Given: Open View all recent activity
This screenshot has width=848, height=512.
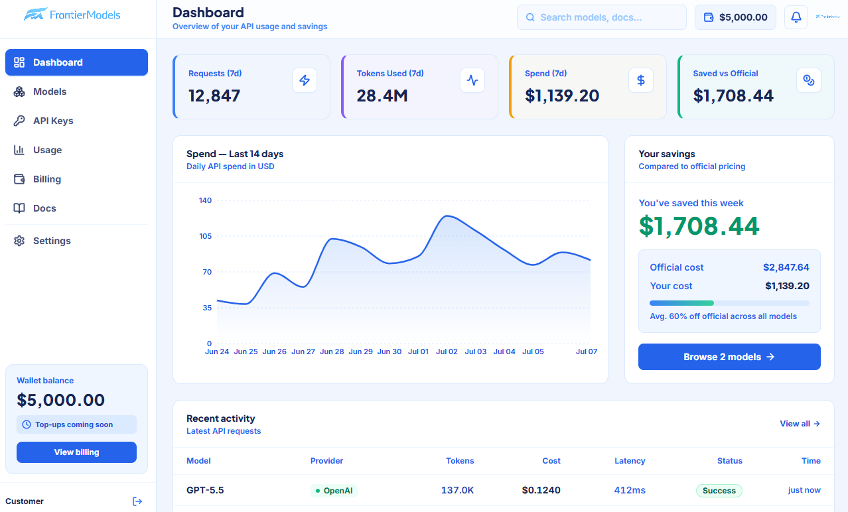Looking at the screenshot, I should point(800,424).
